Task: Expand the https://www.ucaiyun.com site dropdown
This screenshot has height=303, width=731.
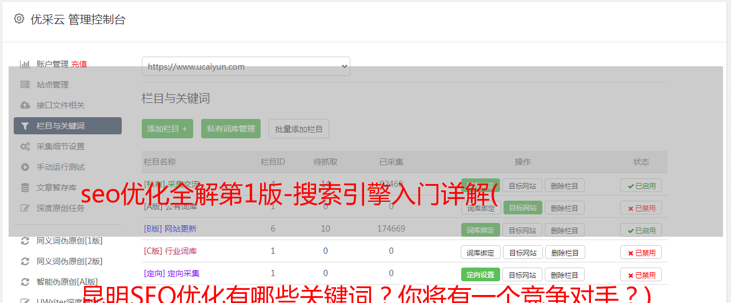Action: click(x=246, y=66)
